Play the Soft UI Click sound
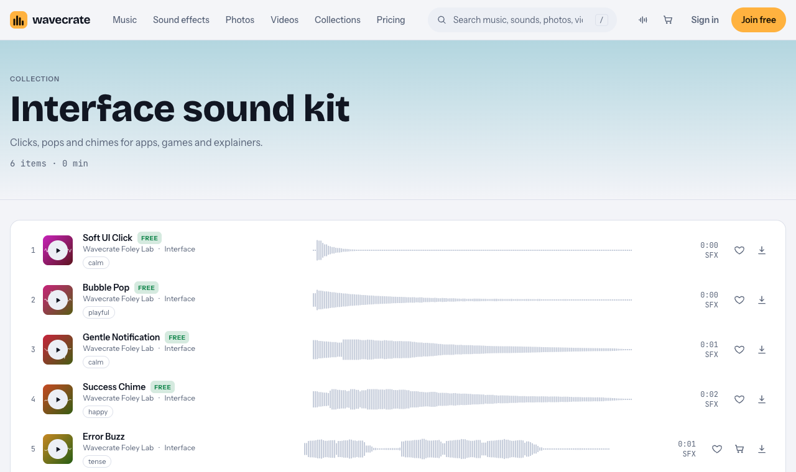 [58, 250]
